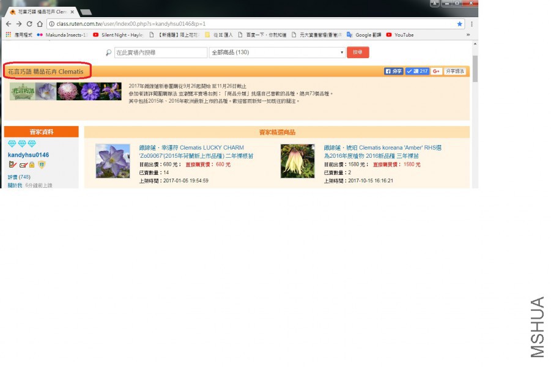Expand the 全部商品 (130) category dropdown

[277, 53]
